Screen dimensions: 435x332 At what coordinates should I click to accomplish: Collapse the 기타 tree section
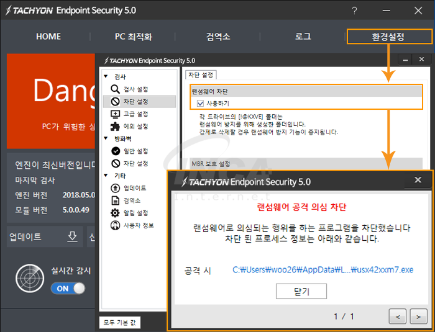pyautogui.click(x=106, y=176)
